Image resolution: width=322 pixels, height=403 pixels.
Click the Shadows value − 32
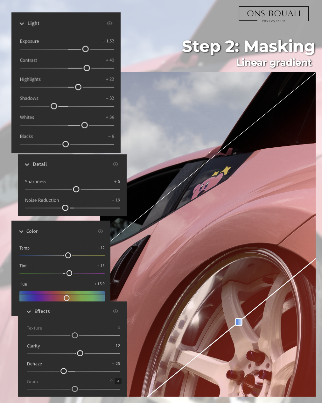(x=110, y=98)
